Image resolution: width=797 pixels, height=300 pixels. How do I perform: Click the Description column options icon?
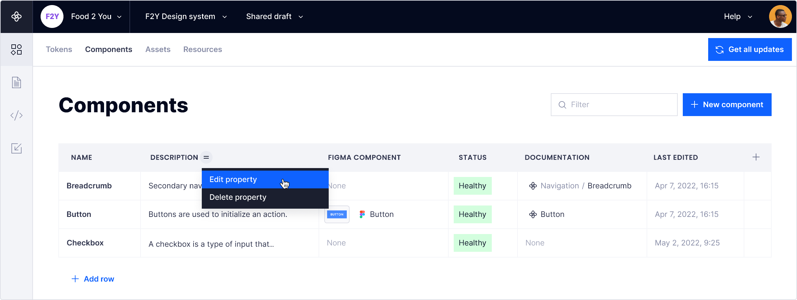tap(206, 157)
